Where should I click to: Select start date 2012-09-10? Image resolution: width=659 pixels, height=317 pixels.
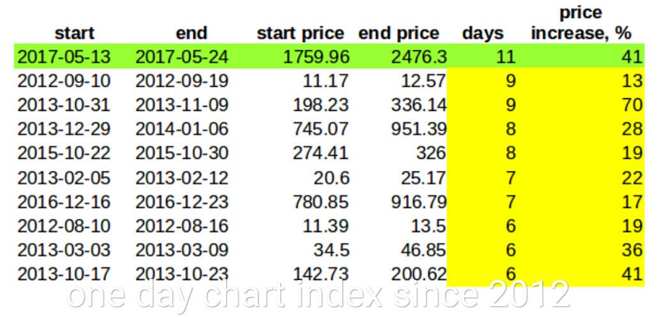click(63, 81)
